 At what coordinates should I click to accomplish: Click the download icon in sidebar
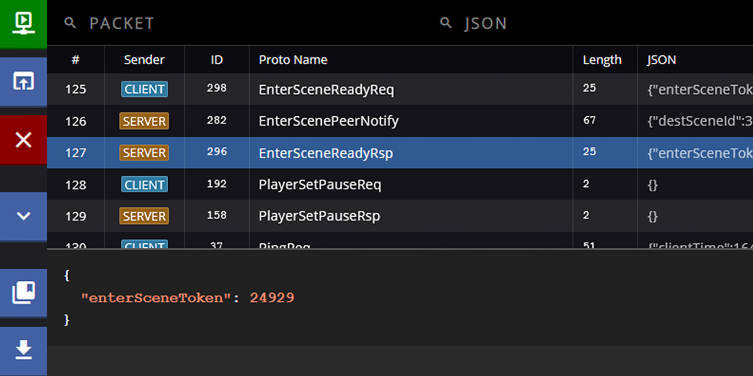23,350
